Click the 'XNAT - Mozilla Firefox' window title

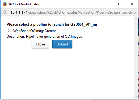pos(24,4)
